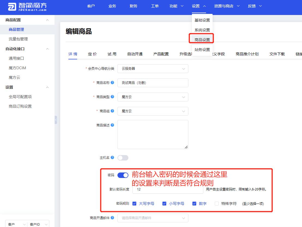This screenshot has width=302, height=227.
Task: Enable the 特殊字符 password rule
Action: [x=217, y=204]
